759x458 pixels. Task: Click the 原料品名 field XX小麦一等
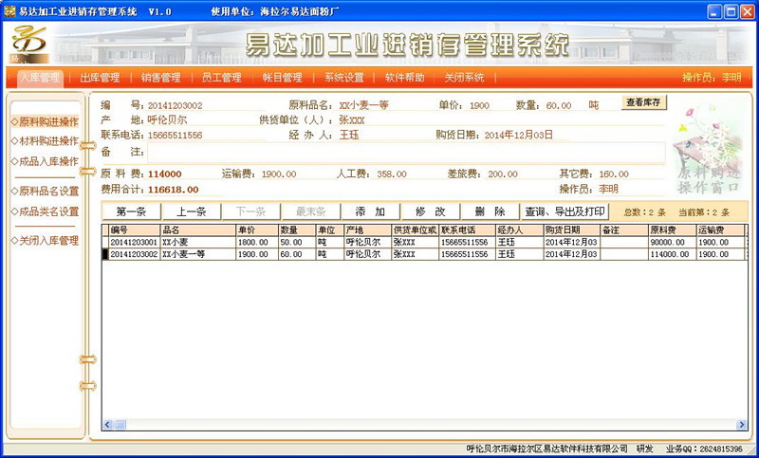(364, 105)
